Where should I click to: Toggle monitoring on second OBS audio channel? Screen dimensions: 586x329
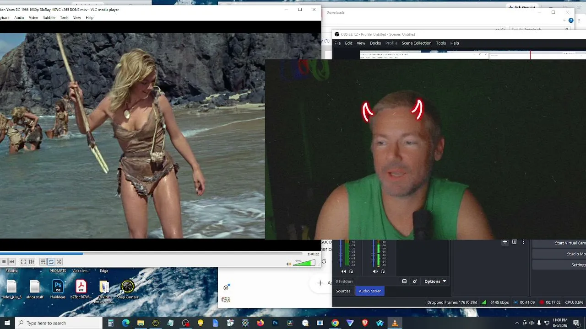(x=383, y=271)
